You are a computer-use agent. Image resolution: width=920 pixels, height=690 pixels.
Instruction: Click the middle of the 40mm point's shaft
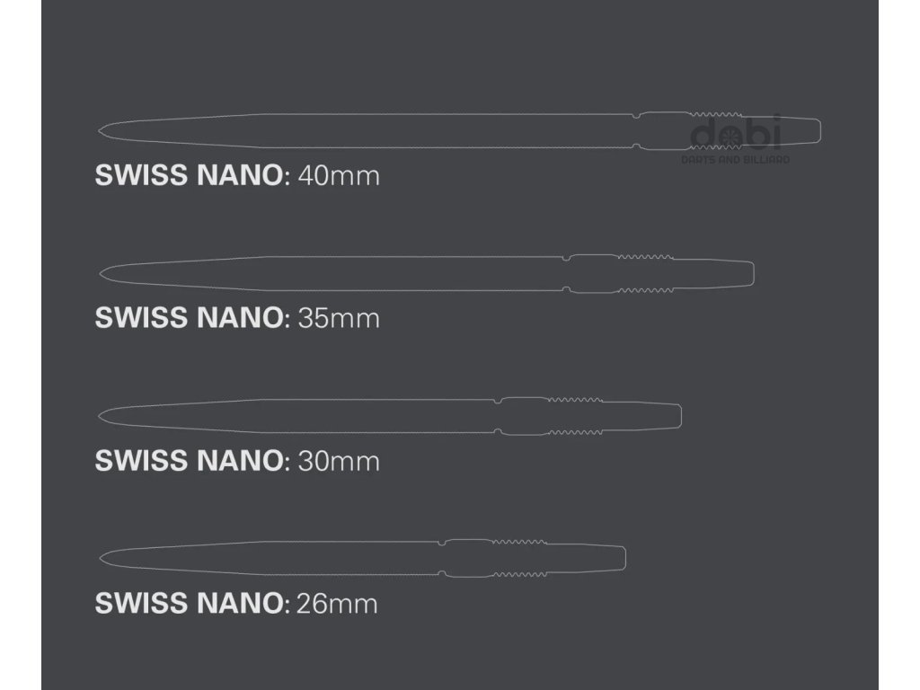click(x=368, y=130)
